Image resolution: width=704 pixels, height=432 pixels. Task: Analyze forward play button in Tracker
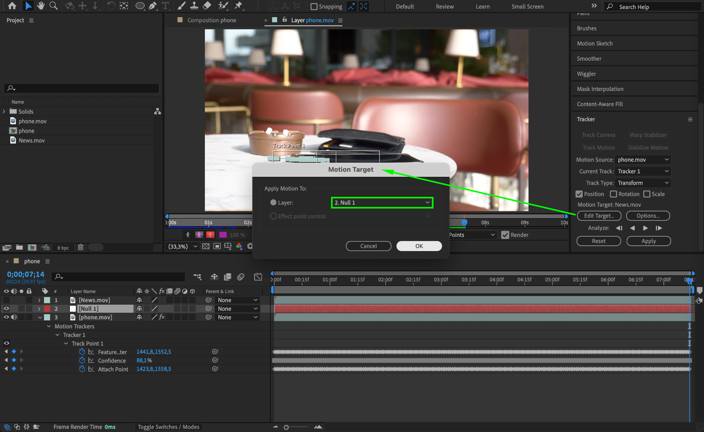(645, 228)
